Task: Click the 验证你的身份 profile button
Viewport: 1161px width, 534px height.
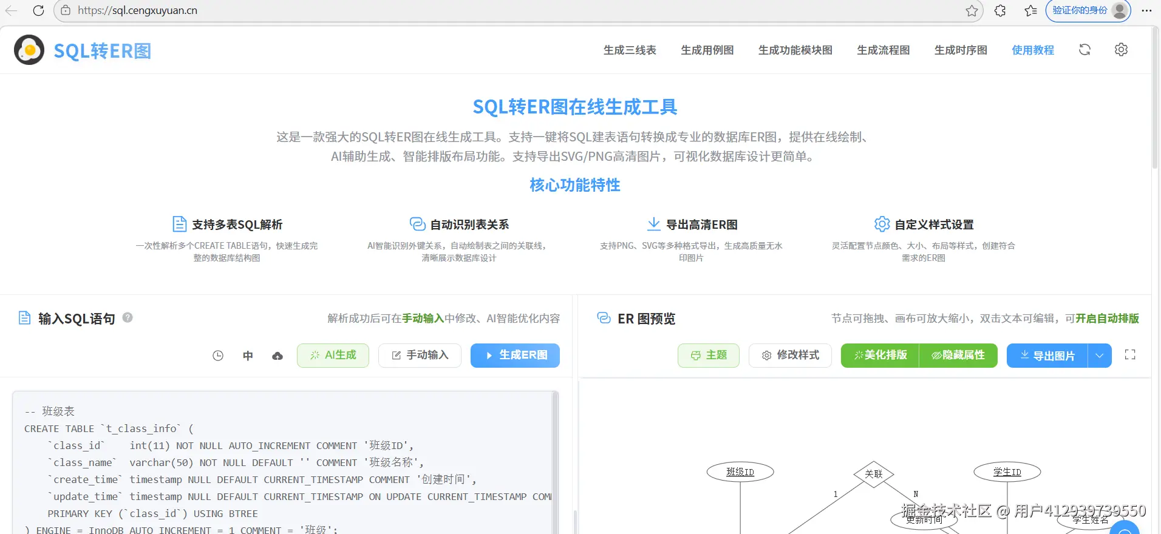Action: coord(1088,10)
